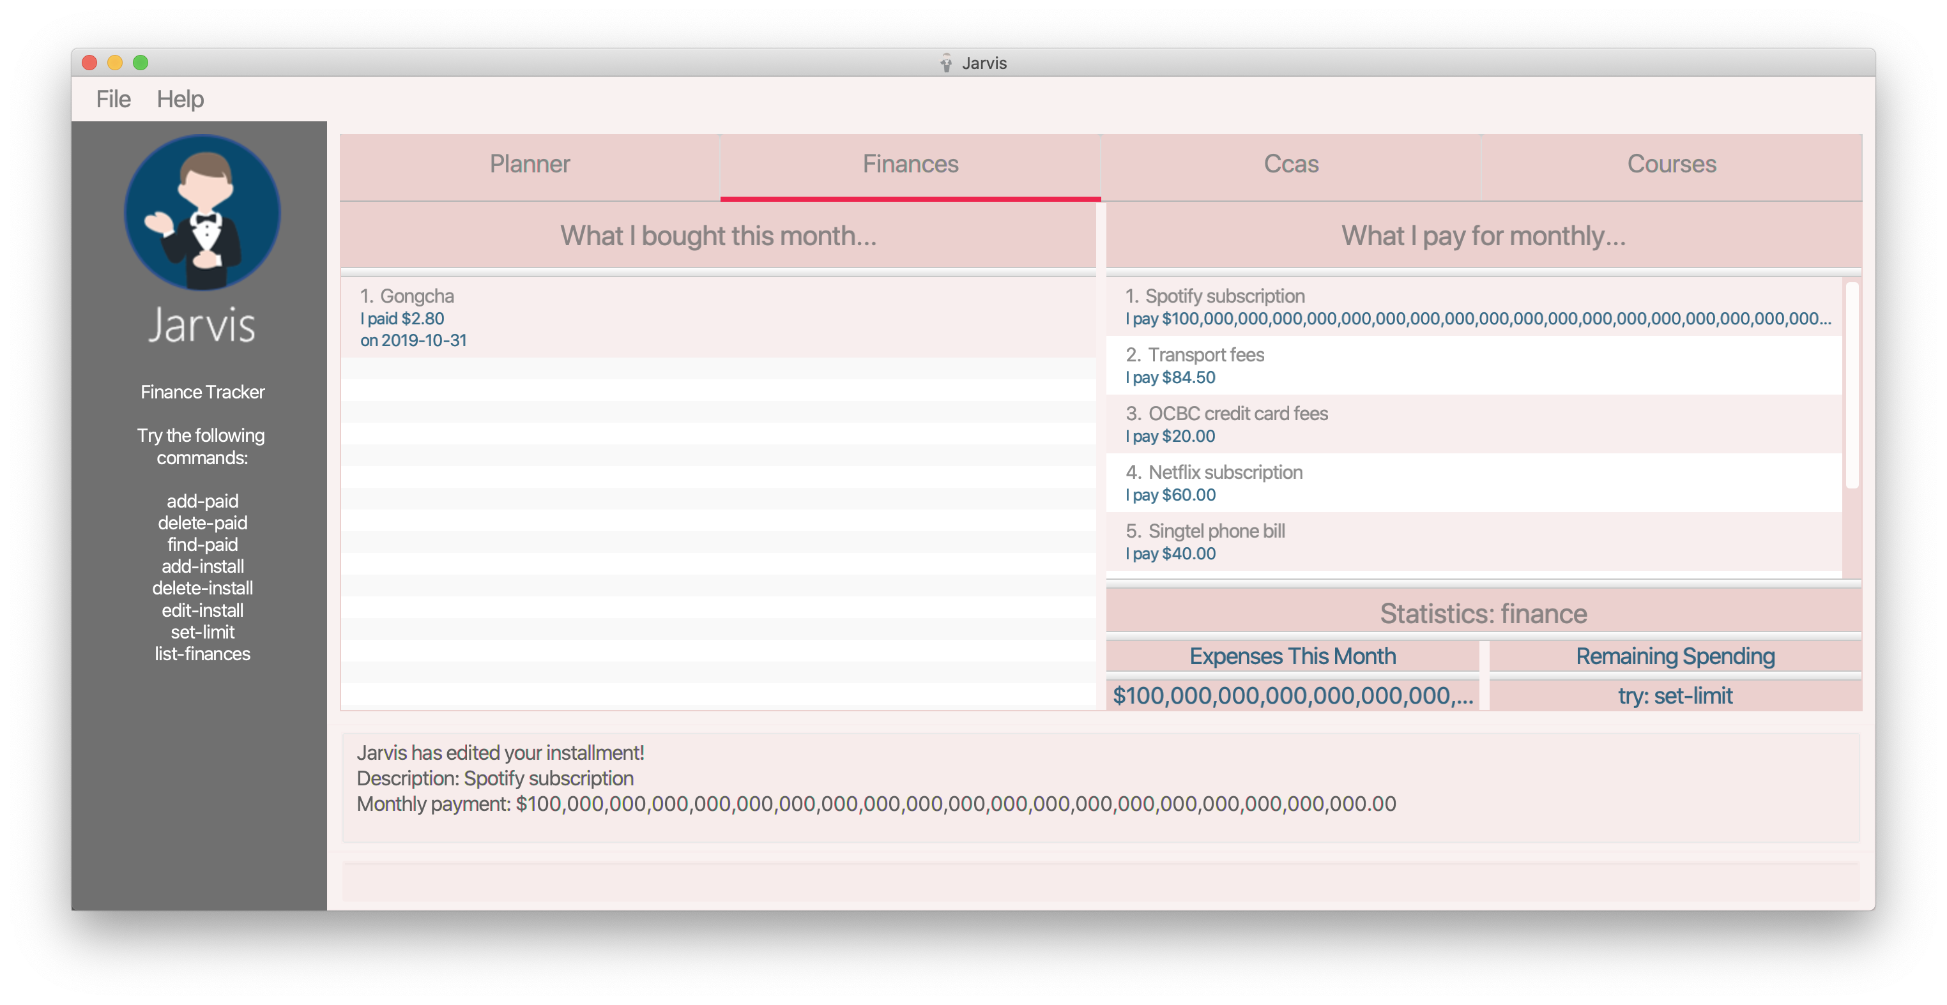Click the Expenses This Month stat icon

tap(1294, 655)
